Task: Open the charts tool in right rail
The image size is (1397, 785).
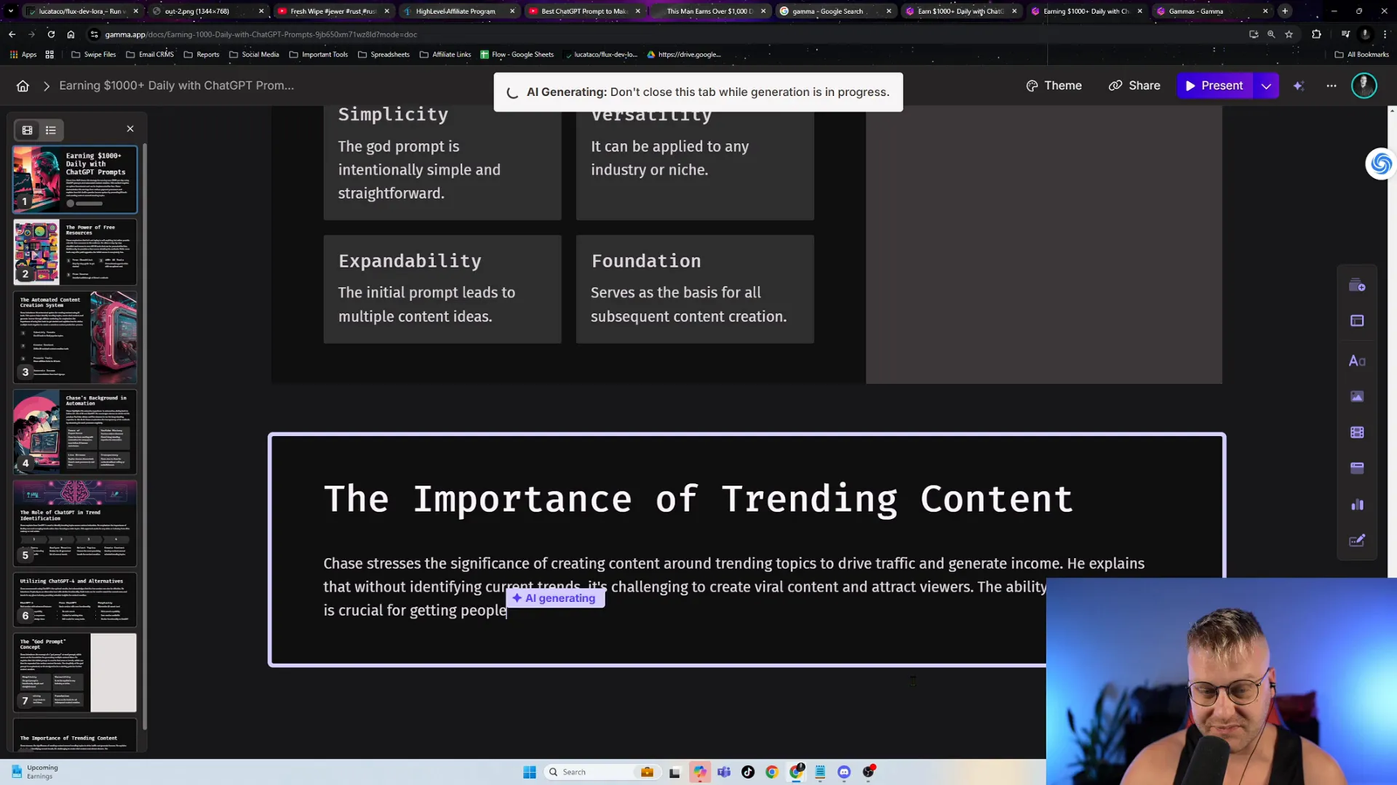Action: [1357, 504]
